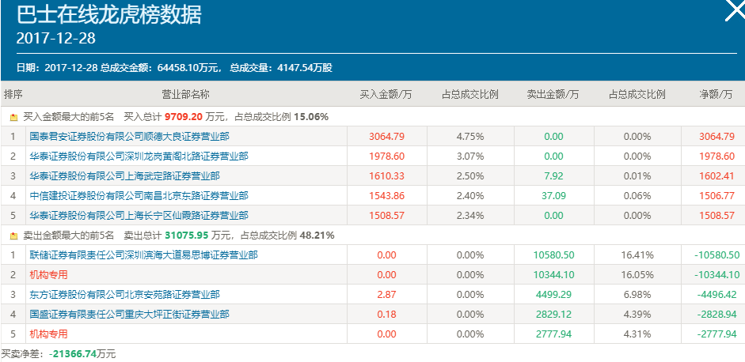The image size is (745, 362).
Task: Open 华泰证券股份有限公司深圳龙岗黄阁北路证券营业部 link
Action: click(x=139, y=156)
